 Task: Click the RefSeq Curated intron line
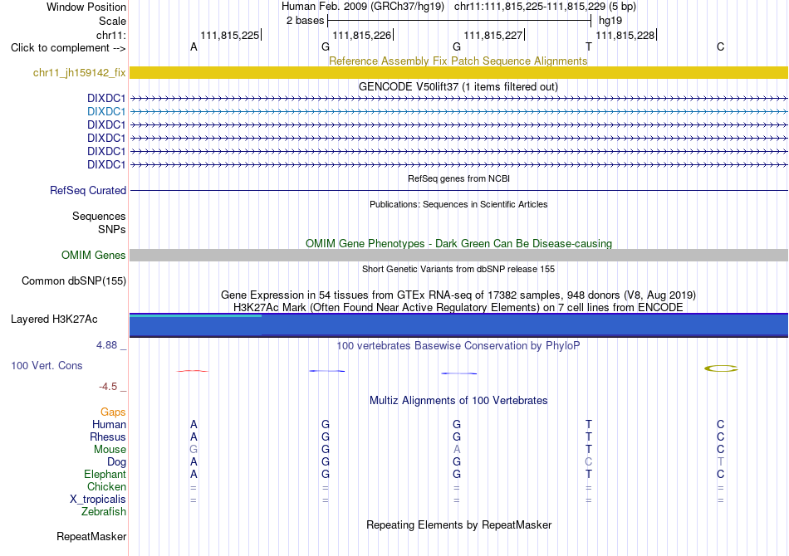pyautogui.click(x=458, y=191)
